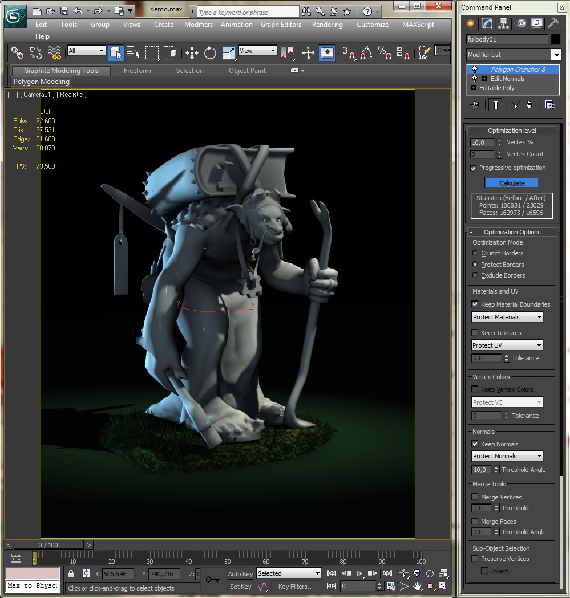This screenshot has width=570, height=598.
Task: Select the Crunch Borders radio button
Action: click(x=475, y=253)
